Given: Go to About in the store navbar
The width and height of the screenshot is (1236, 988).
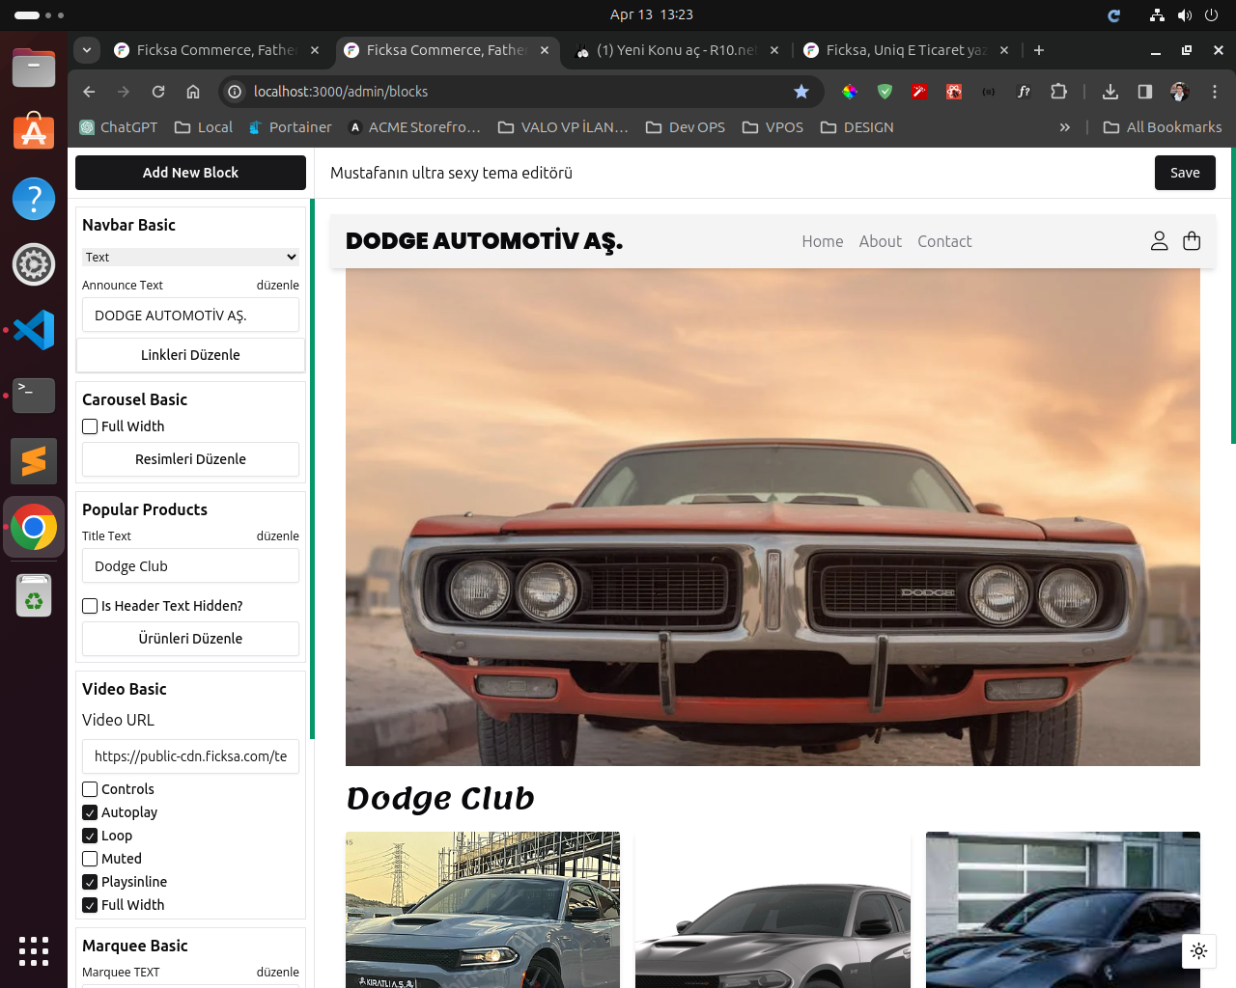Looking at the screenshot, I should (881, 241).
